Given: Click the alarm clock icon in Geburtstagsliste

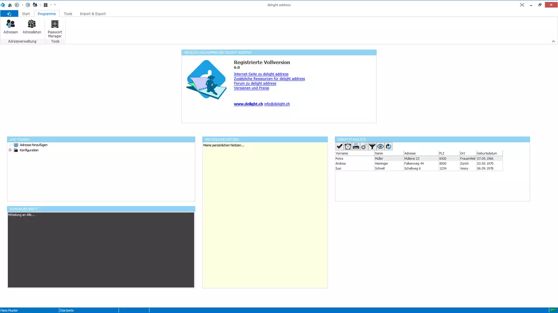Looking at the screenshot, I should pyautogui.click(x=348, y=147).
